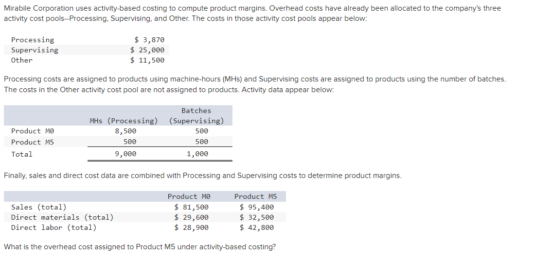533x274 pixels.
Task: Click the Batches (Supervising) column header
Action: [196, 115]
